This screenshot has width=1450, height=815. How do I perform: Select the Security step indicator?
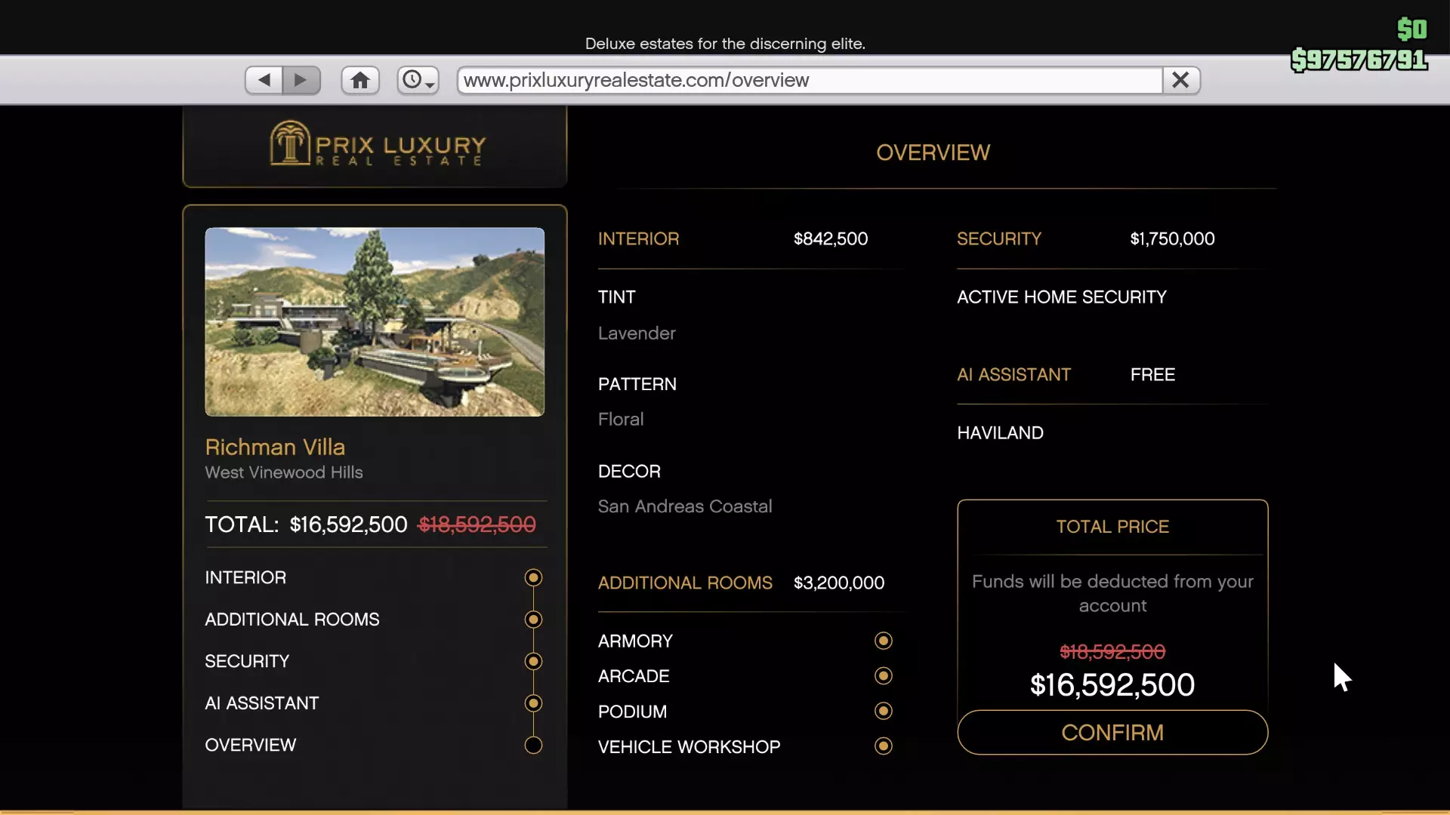tap(533, 662)
